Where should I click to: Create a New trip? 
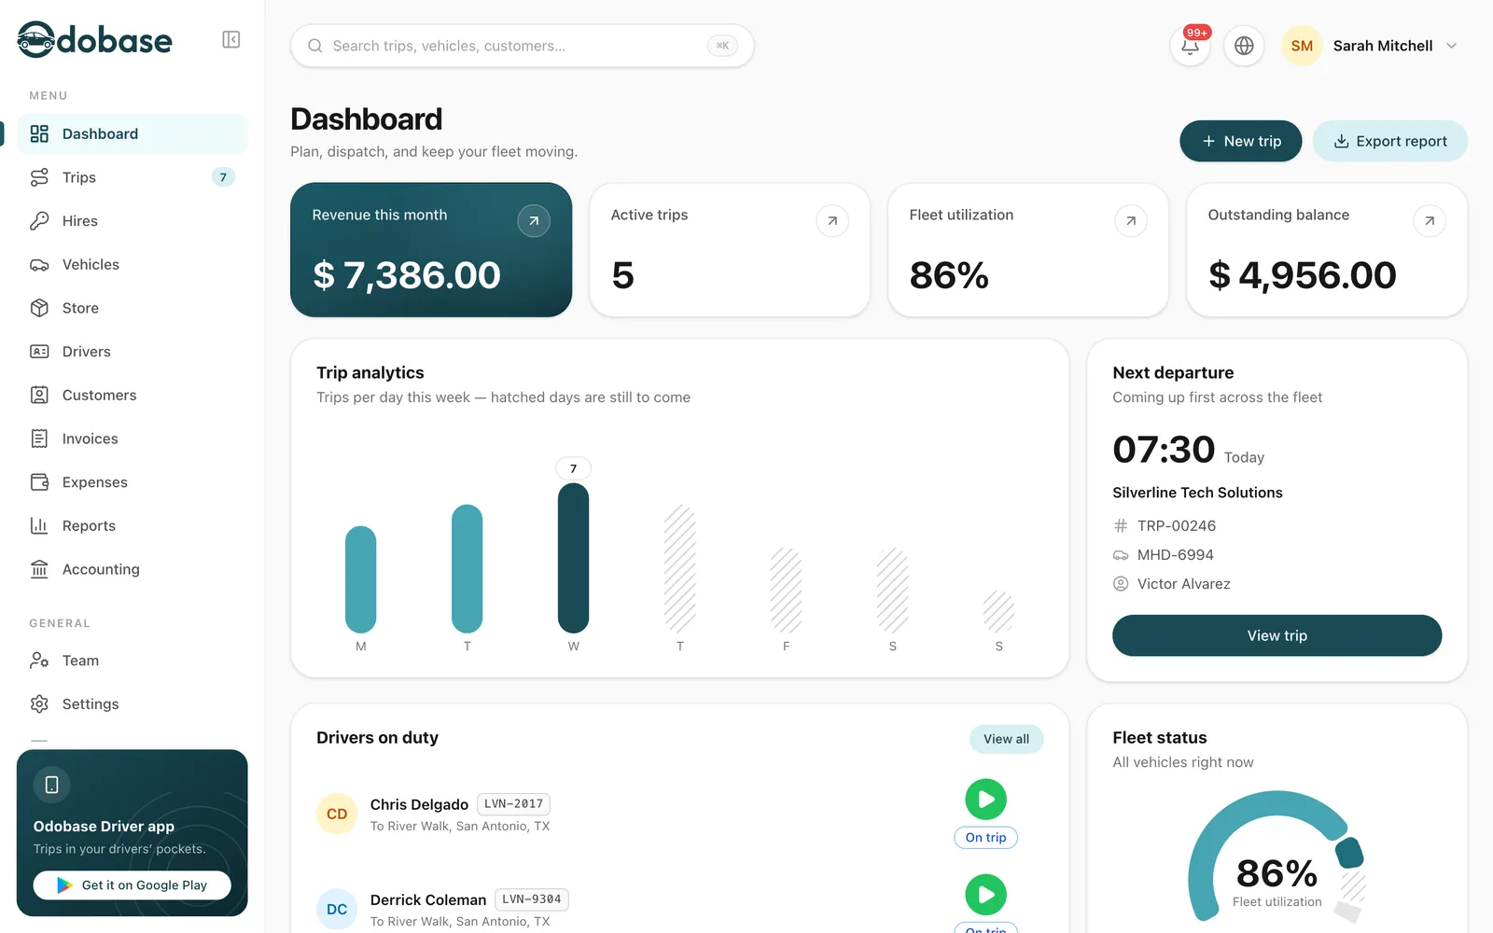(x=1240, y=141)
